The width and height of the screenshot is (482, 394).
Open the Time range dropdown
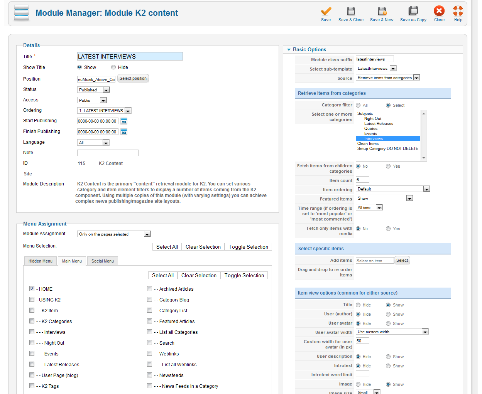(369, 207)
